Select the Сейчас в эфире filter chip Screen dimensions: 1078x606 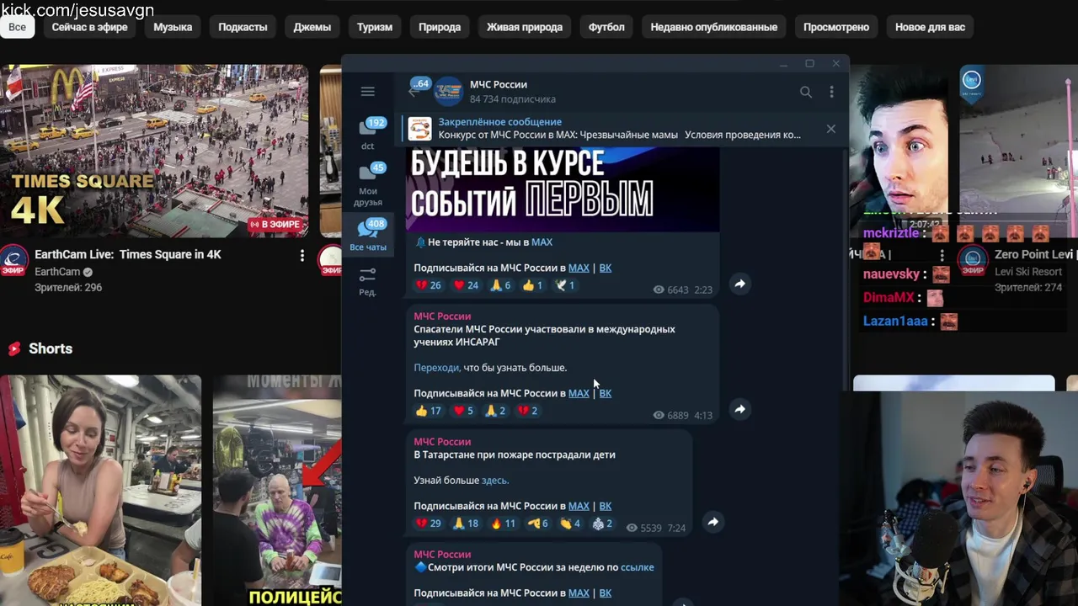89,27
